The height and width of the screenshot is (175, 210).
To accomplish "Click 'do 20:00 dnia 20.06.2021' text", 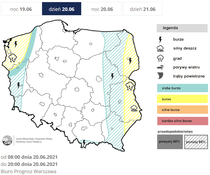I will tap(29, 164).
